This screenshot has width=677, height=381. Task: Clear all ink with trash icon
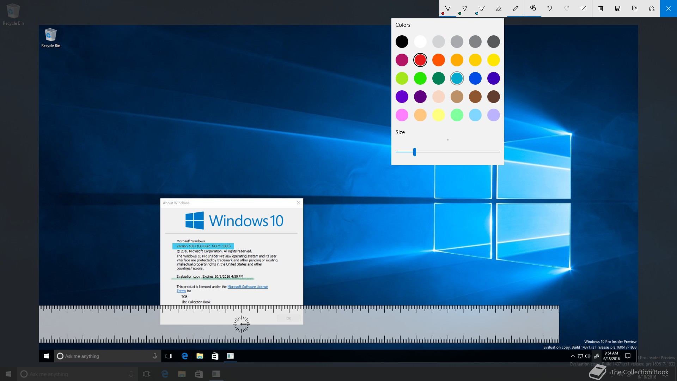601,8
